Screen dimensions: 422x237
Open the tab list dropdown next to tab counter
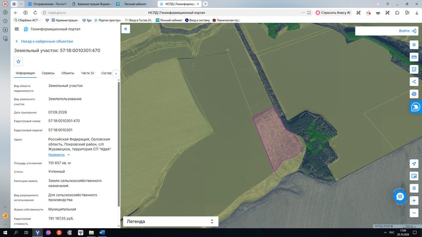click(21, 4)
